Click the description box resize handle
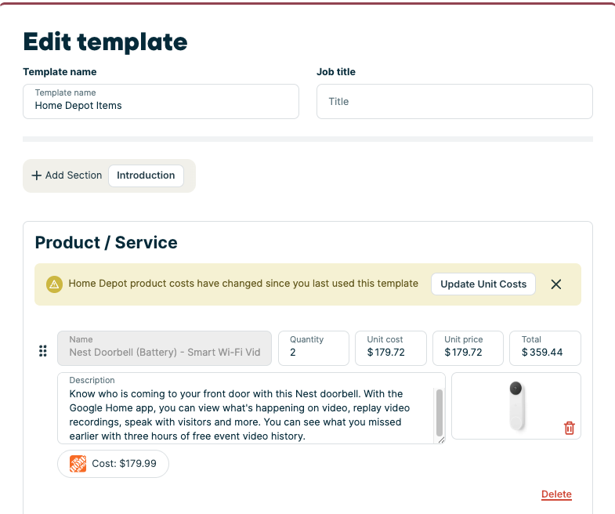615x514 pixels. [441, 440]
